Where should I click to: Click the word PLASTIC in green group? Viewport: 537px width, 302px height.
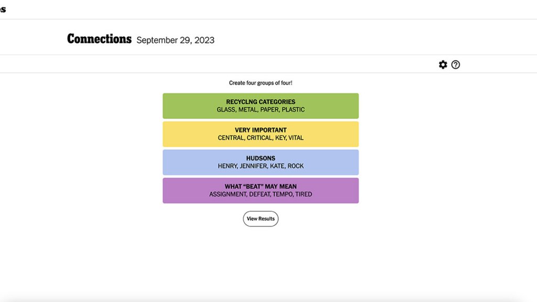[293, 110]
